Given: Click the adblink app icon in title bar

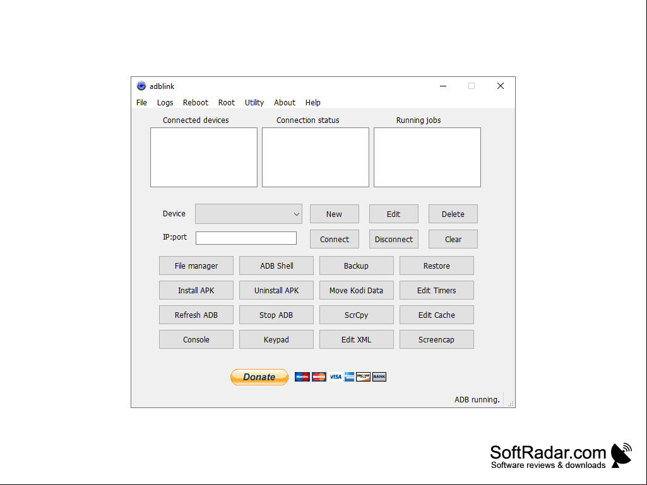Looking at the screenshot, I should pyautogui.click(x=141, y=86).
